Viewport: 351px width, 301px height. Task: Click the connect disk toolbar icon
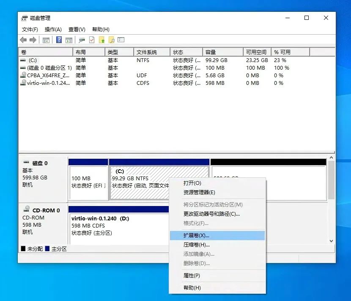(82, 40)
